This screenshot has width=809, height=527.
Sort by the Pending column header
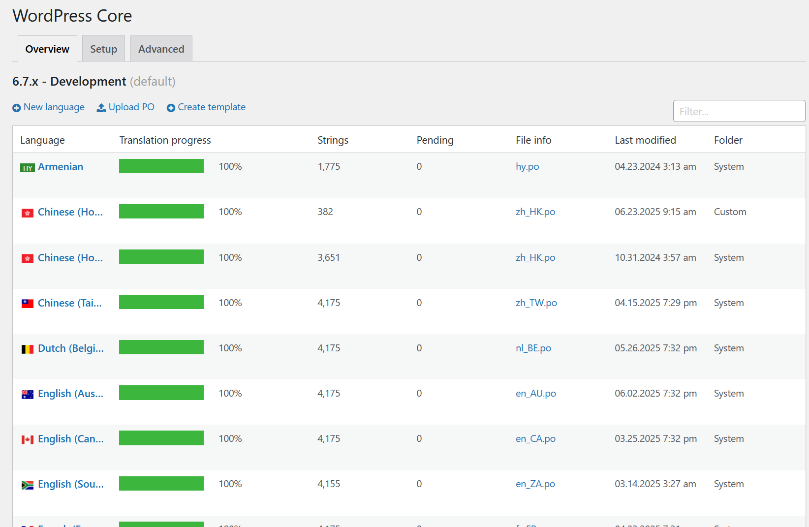[x=435, y=140]
